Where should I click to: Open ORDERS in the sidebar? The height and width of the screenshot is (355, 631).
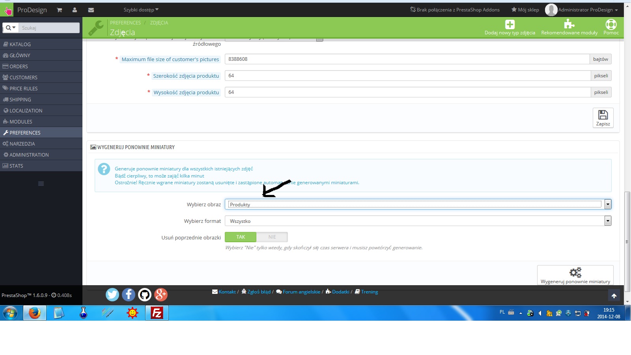41,66
